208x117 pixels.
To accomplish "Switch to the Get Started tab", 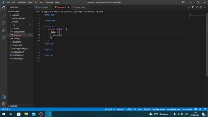I will (43, 7).
